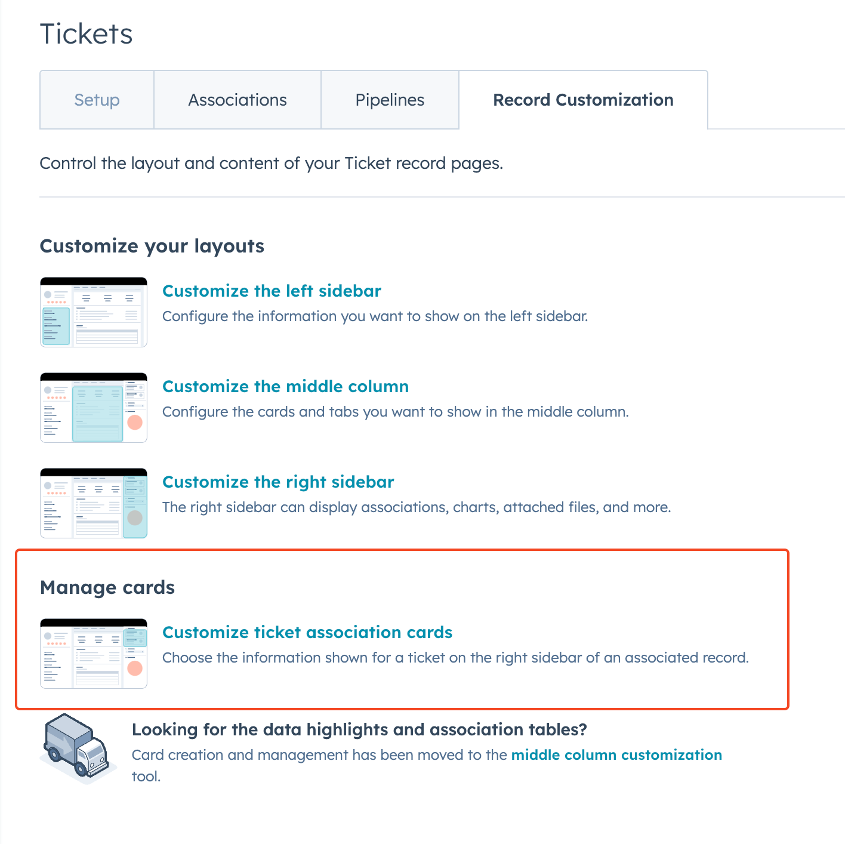Image resolution: width=845 pixels, height=844 pixels.
Task: Click the left sidebar layout preview image
Action: coord(93,312)
